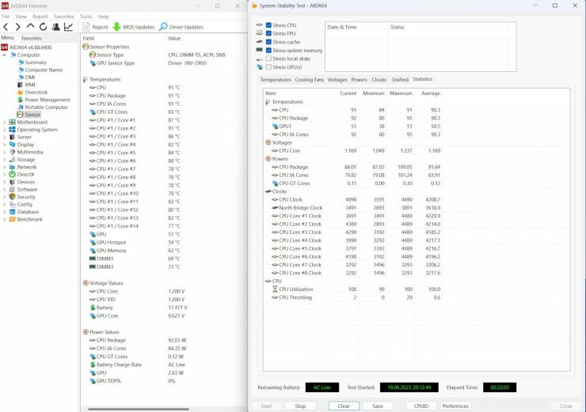This screenshot has height=412, width=586.
Task: Open the Tools menu
Action: (x=86, y=17)
